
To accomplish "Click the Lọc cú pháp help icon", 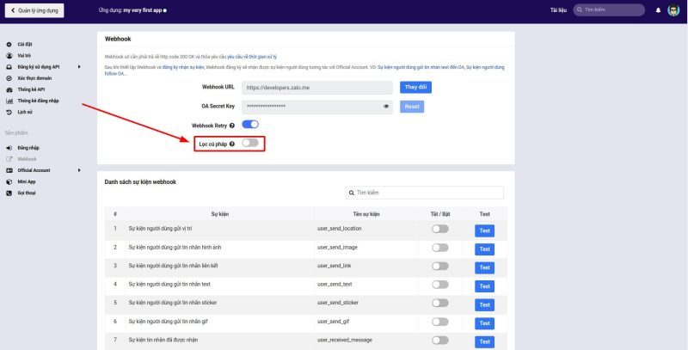I will 232,144.
